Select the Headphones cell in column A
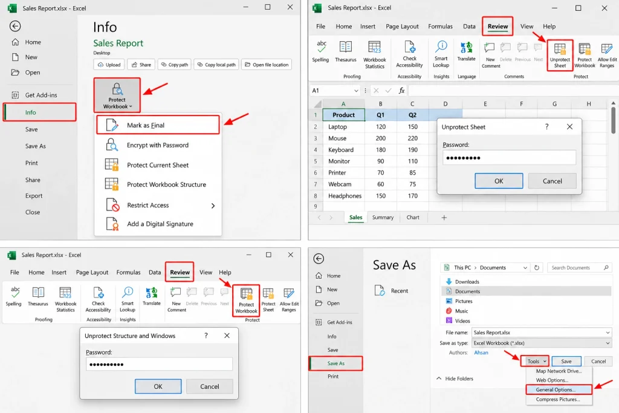 [x=344, y=196]
